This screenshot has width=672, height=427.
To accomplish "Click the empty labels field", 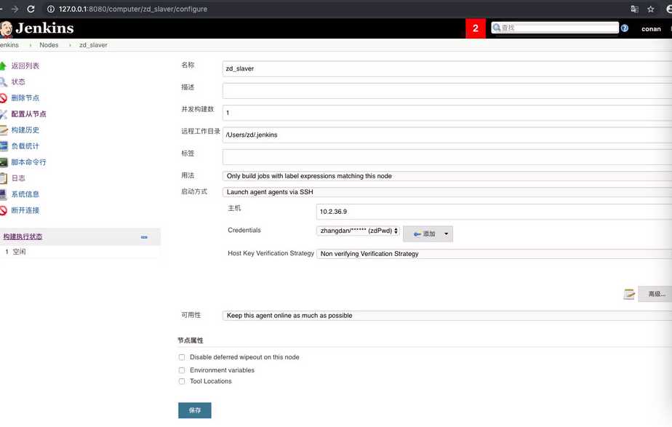I will [x=447, y=157].
